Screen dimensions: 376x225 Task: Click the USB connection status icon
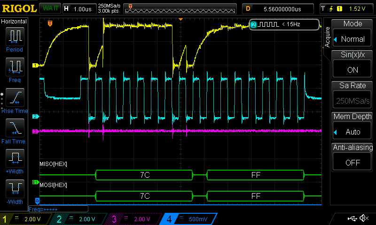pyautogui.click(x=352, y=218)
